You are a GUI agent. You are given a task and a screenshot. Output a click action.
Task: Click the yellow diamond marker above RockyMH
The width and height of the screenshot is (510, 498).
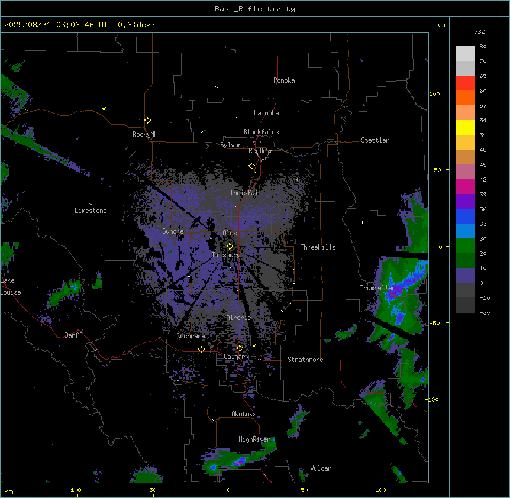point(147,120)
